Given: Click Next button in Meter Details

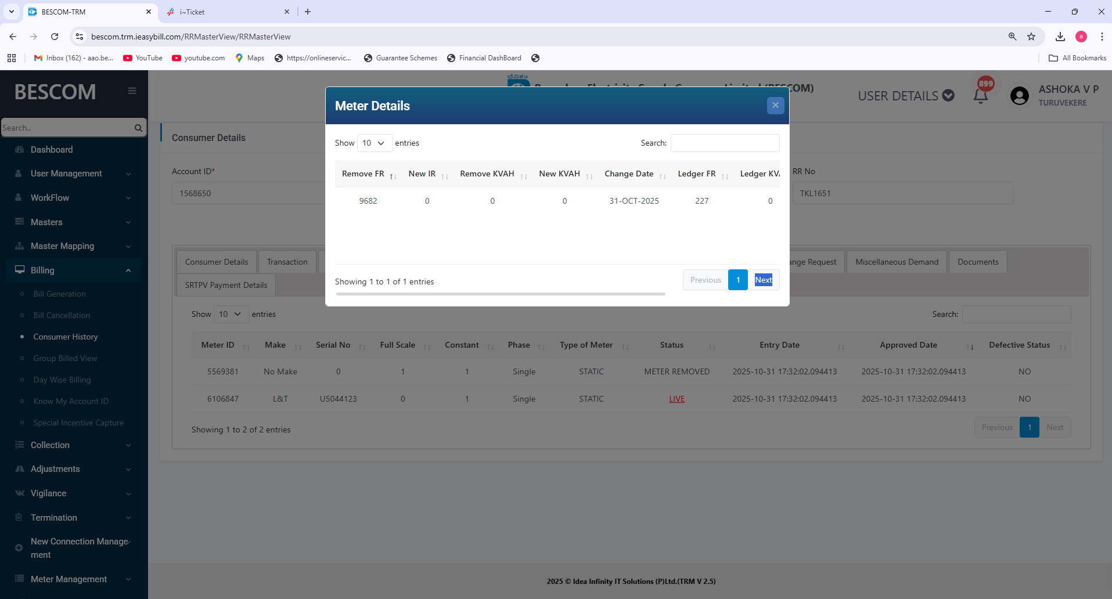Looking at the screenshot, I should coord(763,280).
